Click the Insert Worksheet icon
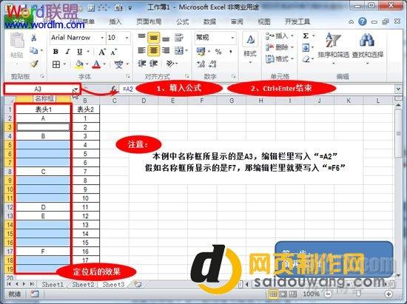The image size is (407, 304). point(138,284)
